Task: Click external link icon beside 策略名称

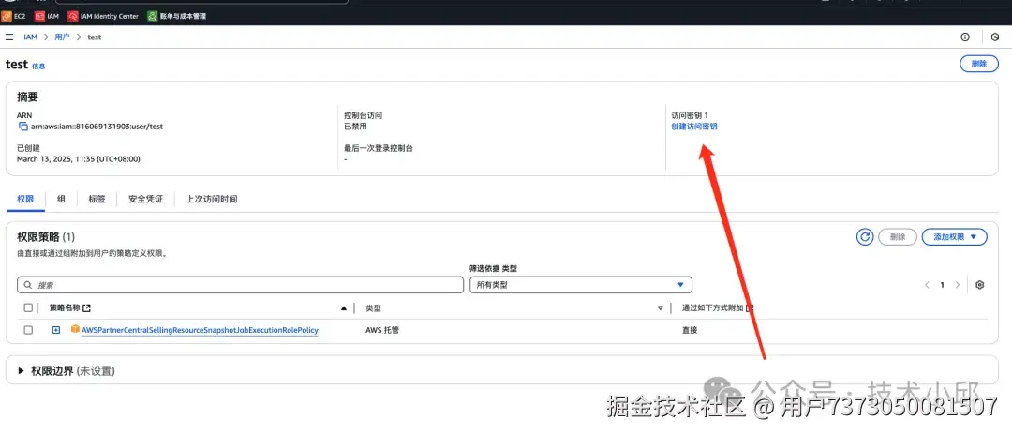Action: (x=87, y=308)
